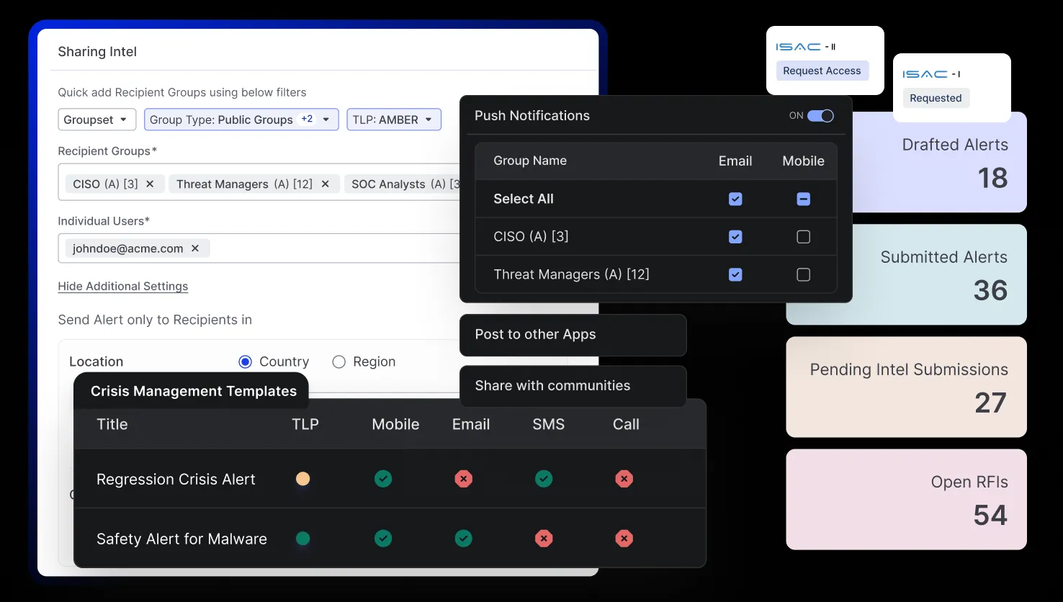This screenshot has height=602, width=1063.
Task: Click Email cross icon for Regression Crisis Alert
Action: [x=464, y=479]
